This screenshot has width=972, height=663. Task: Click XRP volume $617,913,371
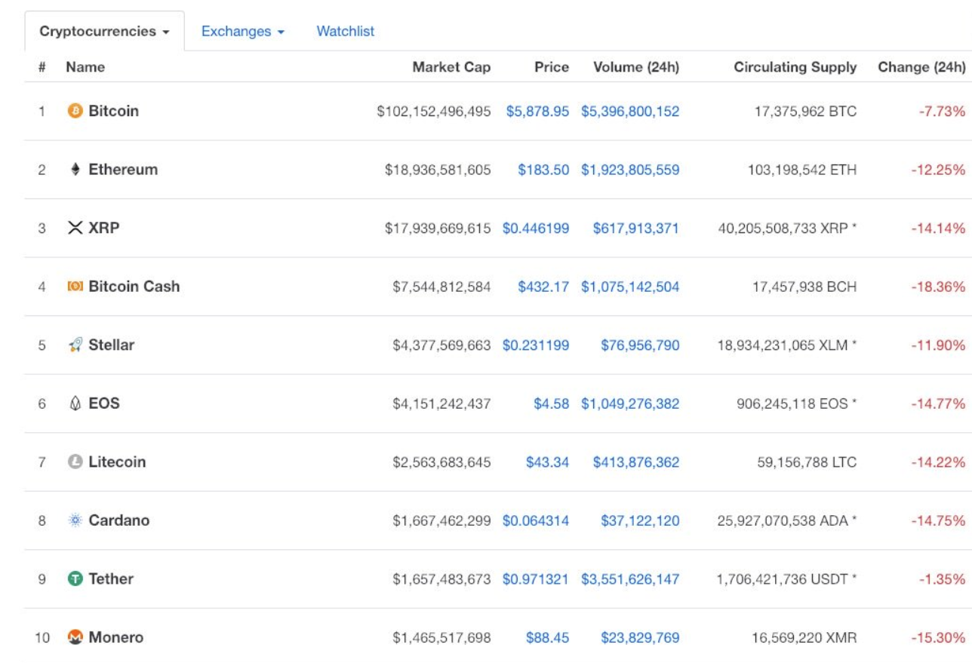point(636,229)
